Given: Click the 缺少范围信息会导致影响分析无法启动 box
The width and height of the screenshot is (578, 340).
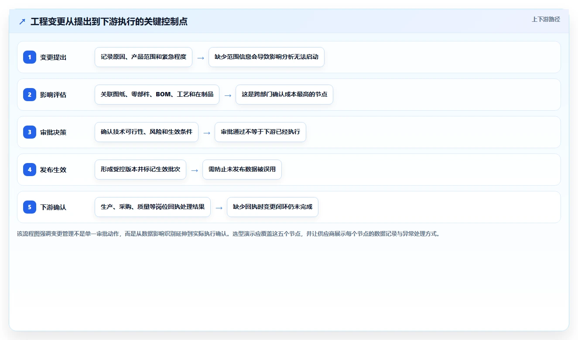Looking at the screenshot, I should (x=267, y=57).
